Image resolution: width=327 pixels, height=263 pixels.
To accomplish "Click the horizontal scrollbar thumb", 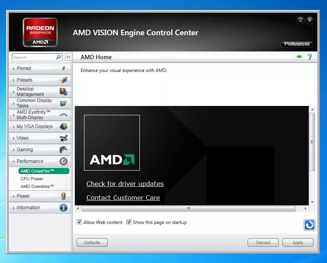I will (x=189, y=208).
